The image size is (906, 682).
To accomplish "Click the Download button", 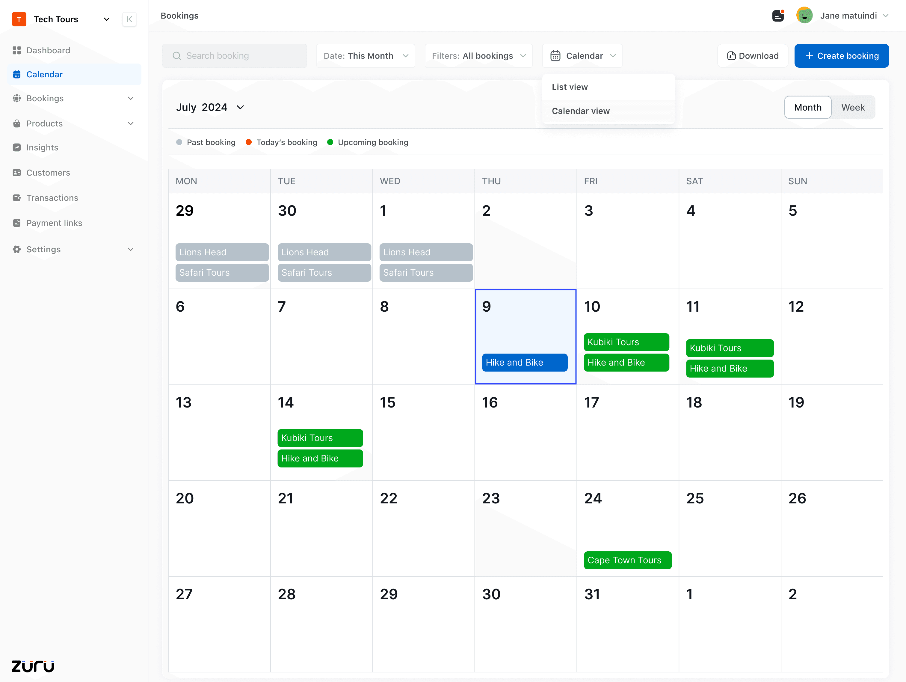I will tap(752, 56).
